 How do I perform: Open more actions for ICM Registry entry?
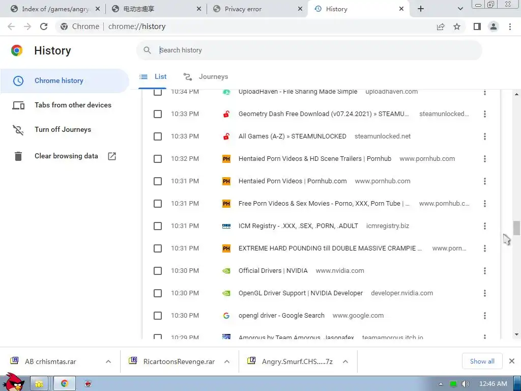pyautogui.click(x=485, y=226)
